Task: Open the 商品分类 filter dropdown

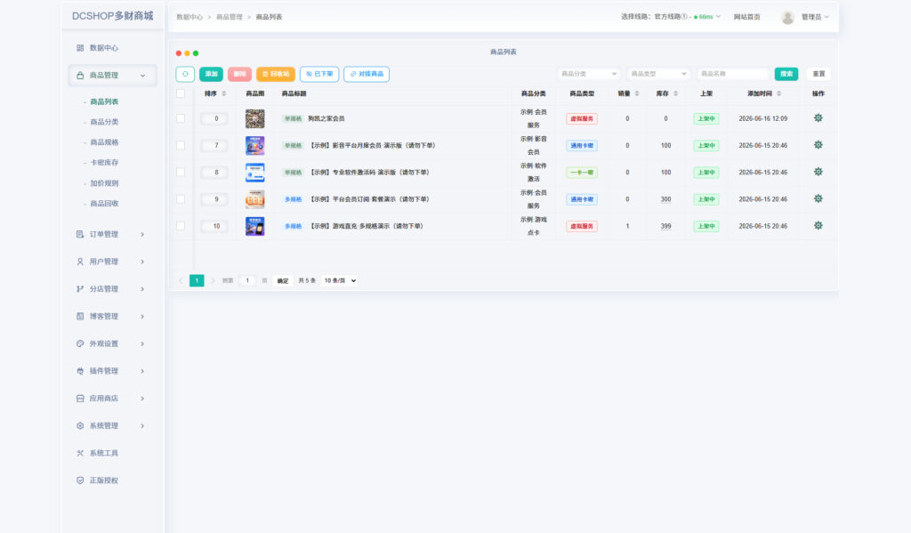Action: click(589, 74)
